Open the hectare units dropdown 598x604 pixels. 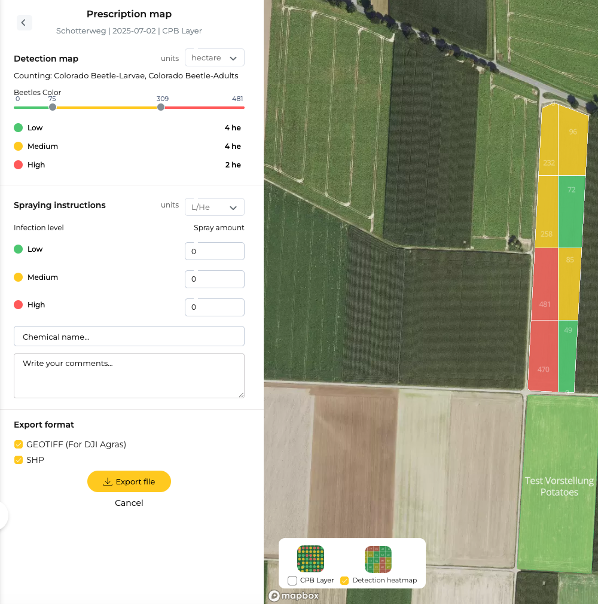point(214,58)
